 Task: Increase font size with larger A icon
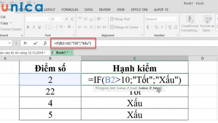point(66,19)
